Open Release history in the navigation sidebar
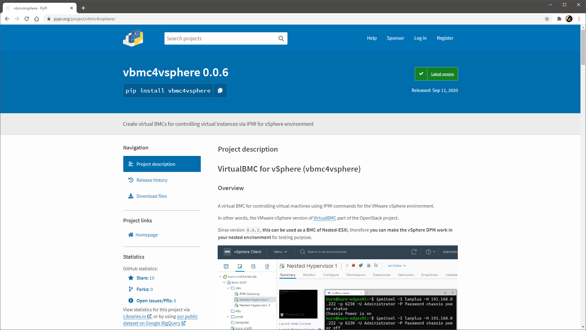The height and width of the screenshot is (330, 586). (x=152, y=180)
